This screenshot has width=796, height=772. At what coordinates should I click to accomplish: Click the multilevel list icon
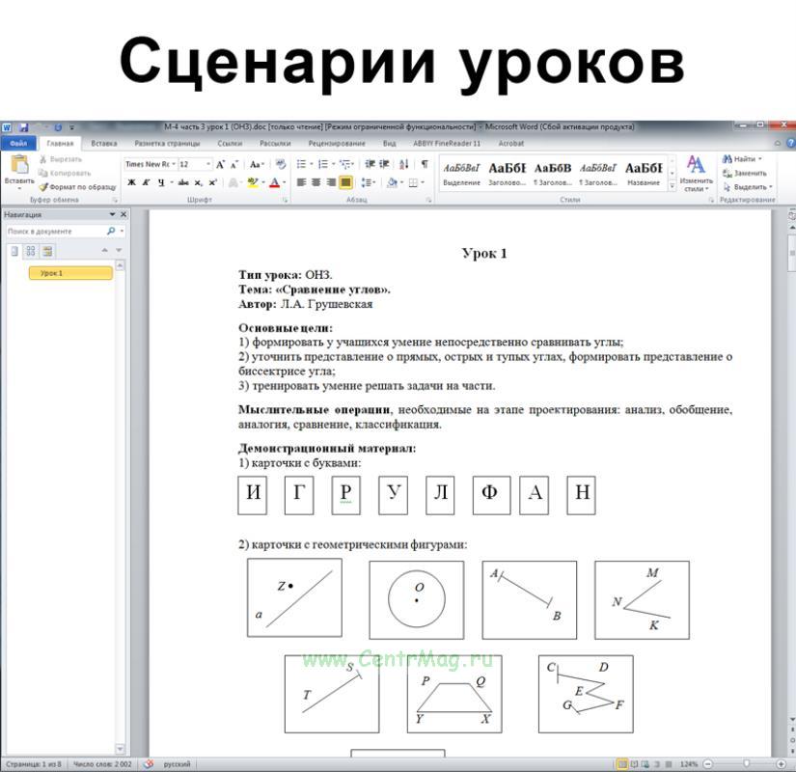point(345,164)
